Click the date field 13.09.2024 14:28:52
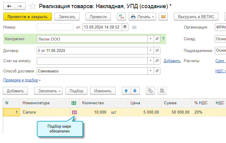Image resolution: width=226 pixels, height=143 pixels. pyautogui.click(x=102, y=27)
